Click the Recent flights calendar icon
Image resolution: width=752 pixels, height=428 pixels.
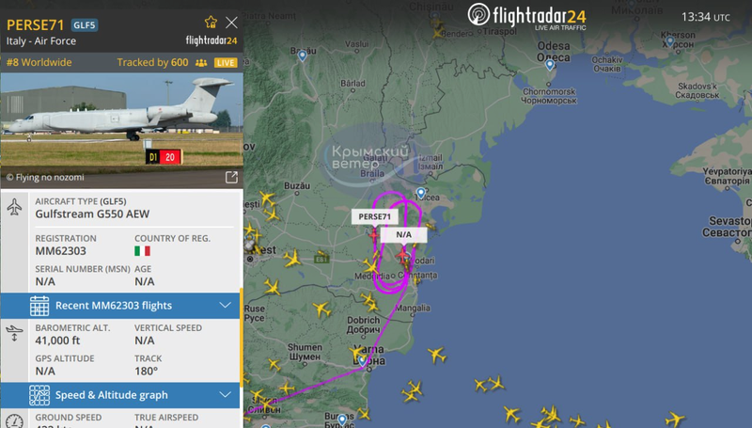pyautogui.click(x=39, y=306)
